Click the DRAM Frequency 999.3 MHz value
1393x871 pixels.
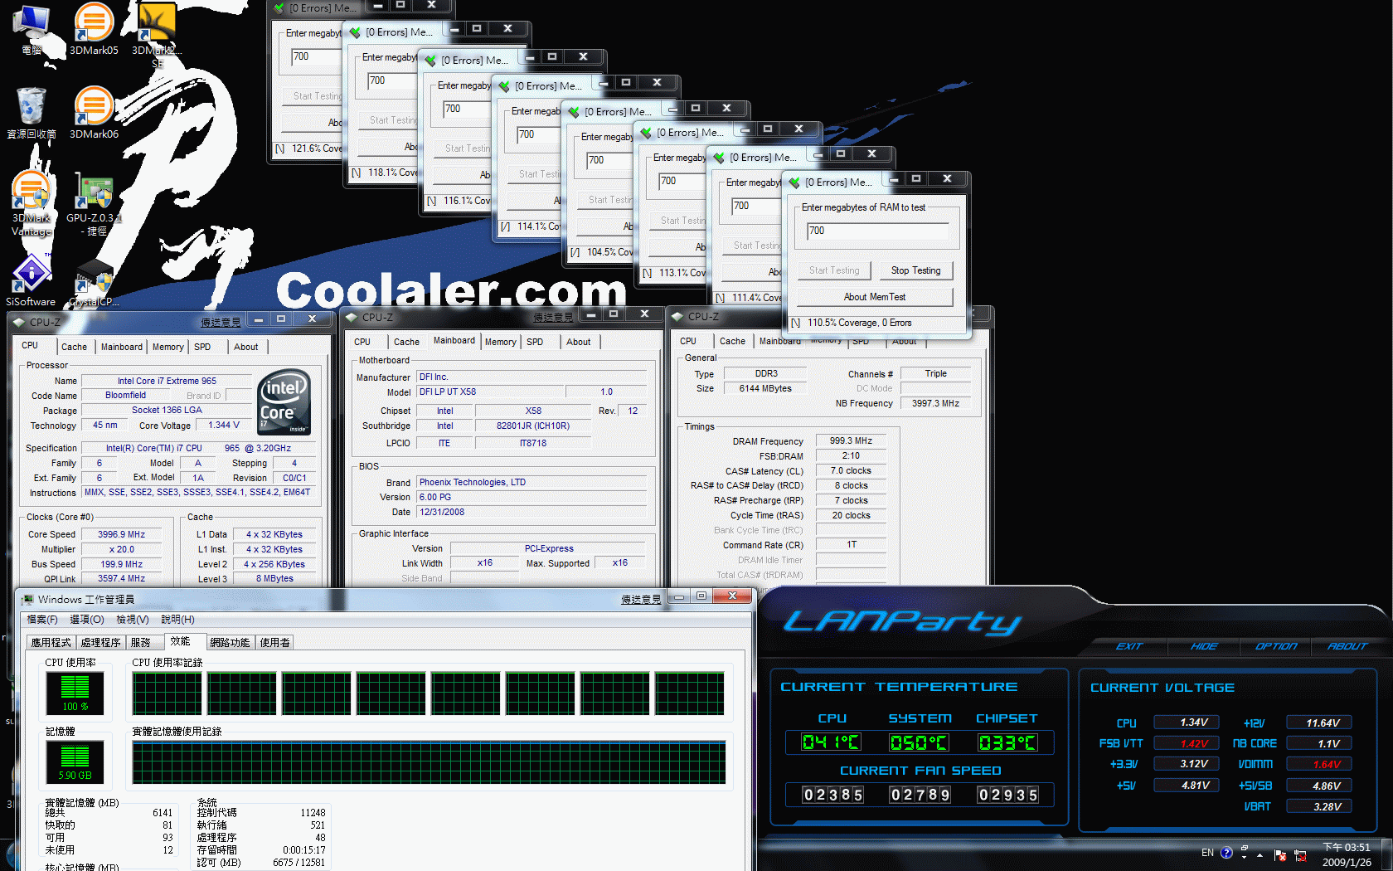(x=851, y=440)
